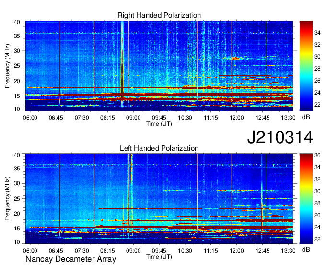Click the "12:00" time tick on Right Handed plot
326x265 pixels.
(x=237, y=118)
